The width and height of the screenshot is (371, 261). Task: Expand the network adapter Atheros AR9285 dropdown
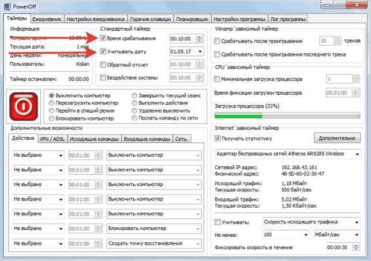point(357,154)
